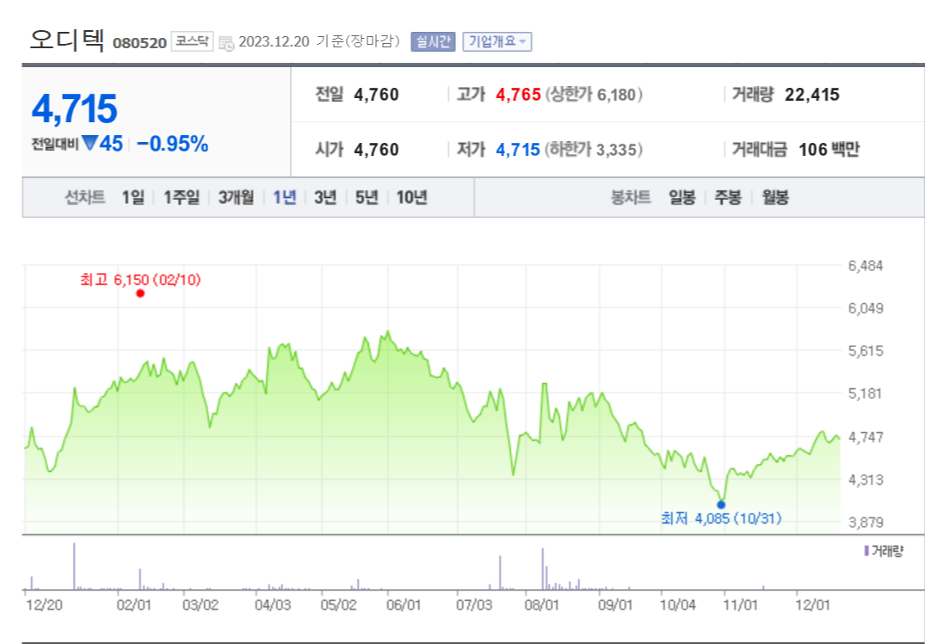Switch to 월봉 candle chart
This screenshot has height=644, width=925.
[x=775, y=197]
